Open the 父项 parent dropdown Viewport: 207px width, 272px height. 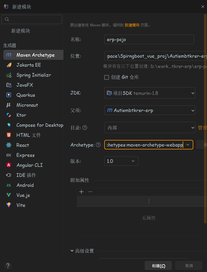150,110
